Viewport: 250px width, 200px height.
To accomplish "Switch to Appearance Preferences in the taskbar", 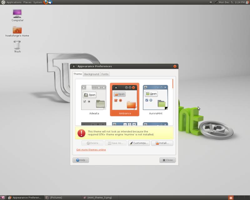I will [25, 197].
